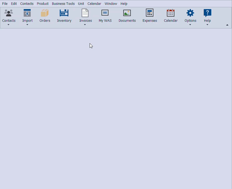Click the Import toolbar label
232x189 pixels.
click(x=27, y=20)
